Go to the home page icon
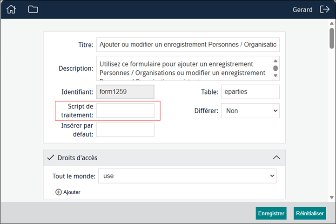 [x=11, y=9]
